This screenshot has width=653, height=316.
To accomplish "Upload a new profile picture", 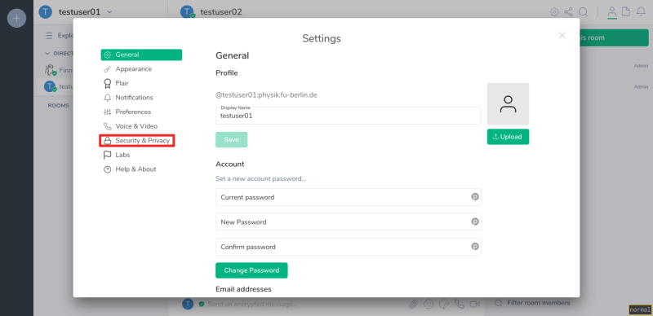I will (x=508, y=137).
